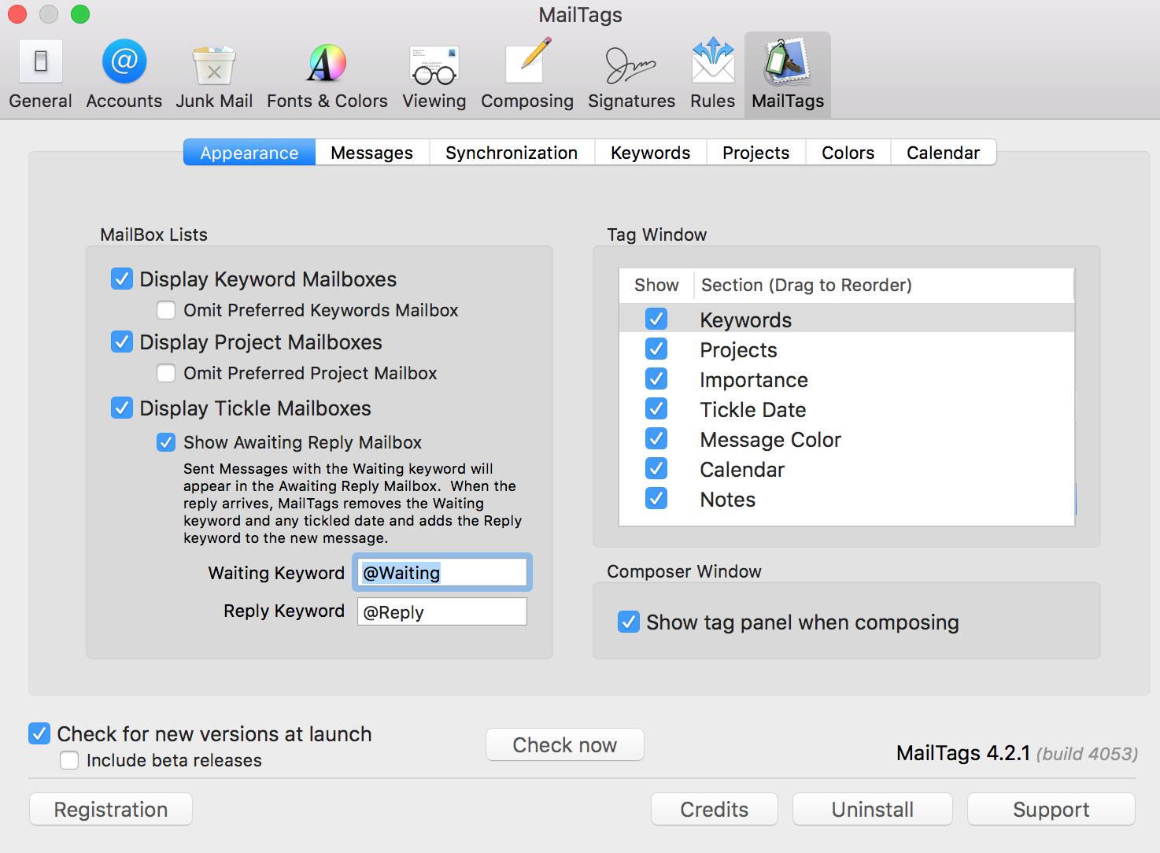Viewport: 1160px width, 853px height.
Task: Open the Junk Mail preferences pane
Action: (214, 76)
